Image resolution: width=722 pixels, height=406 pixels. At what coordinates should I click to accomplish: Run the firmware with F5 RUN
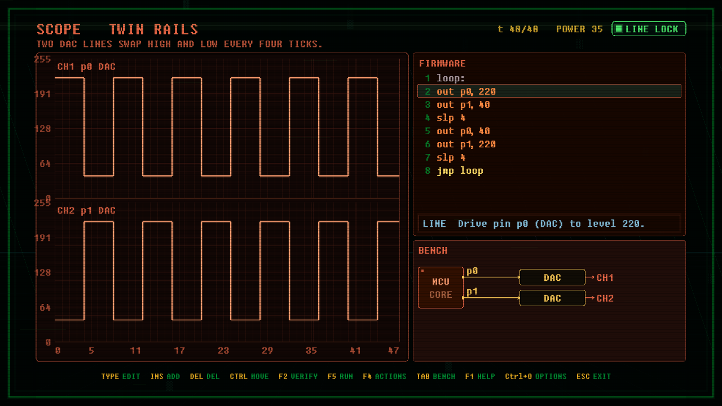click(340, 376)
